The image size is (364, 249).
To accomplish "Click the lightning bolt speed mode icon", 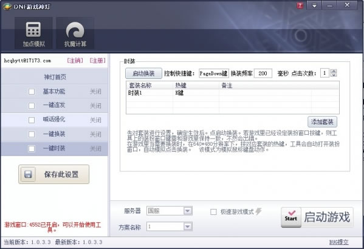I will tap(258, 211).
